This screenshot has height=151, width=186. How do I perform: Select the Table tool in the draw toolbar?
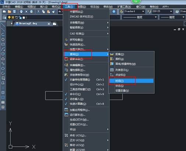[3, 102]
